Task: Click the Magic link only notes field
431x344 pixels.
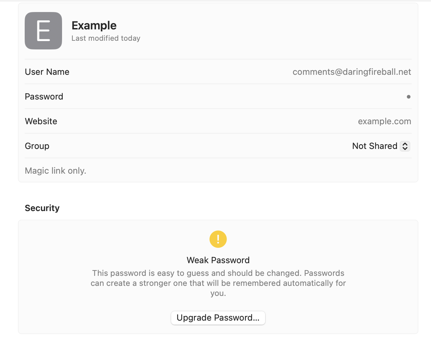Action: 56,171
